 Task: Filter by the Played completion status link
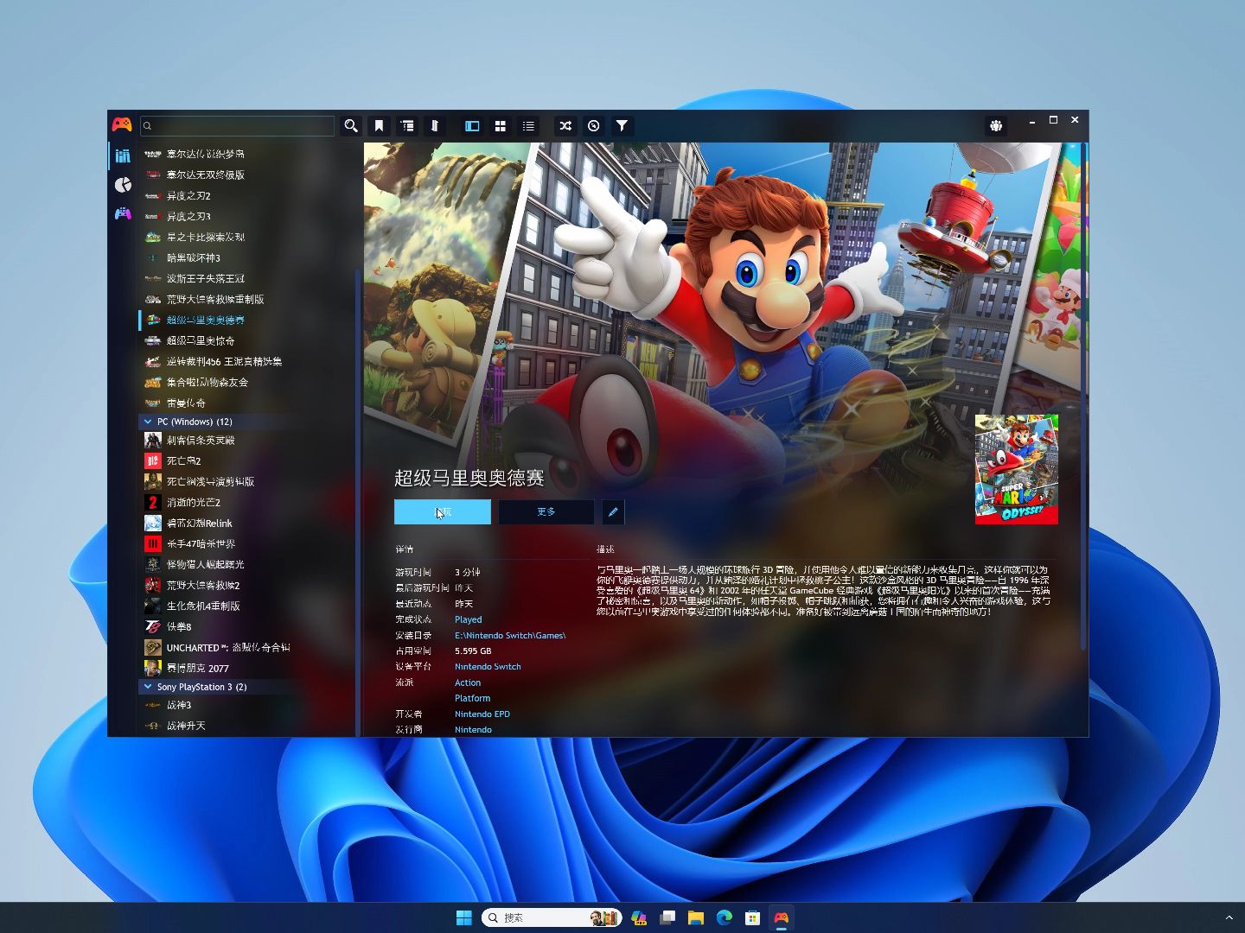[x=469, y=619]
